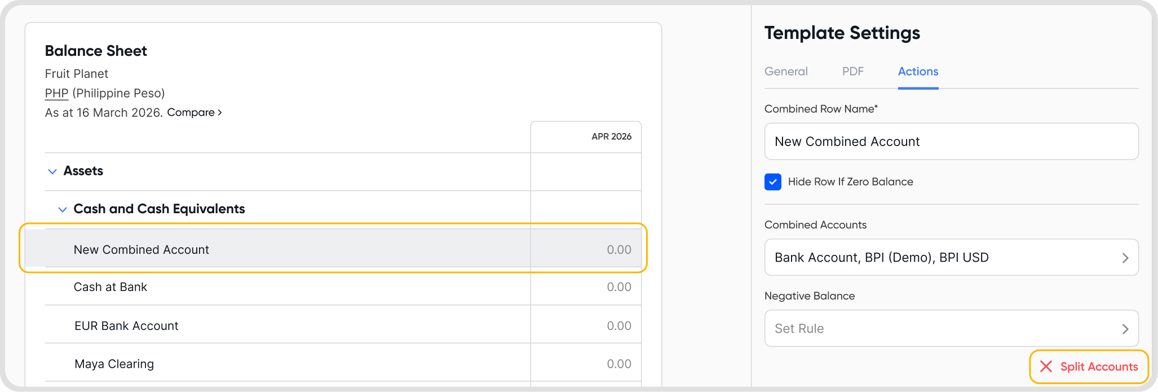
Task: Select the Actions tab
Action: pos(918,72)
